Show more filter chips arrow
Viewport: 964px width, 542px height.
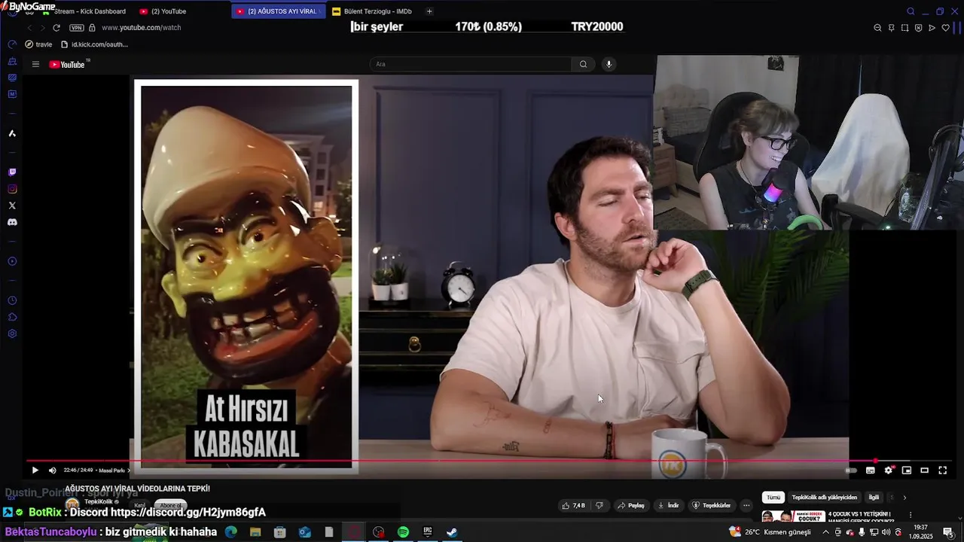[x=905, y=498]
